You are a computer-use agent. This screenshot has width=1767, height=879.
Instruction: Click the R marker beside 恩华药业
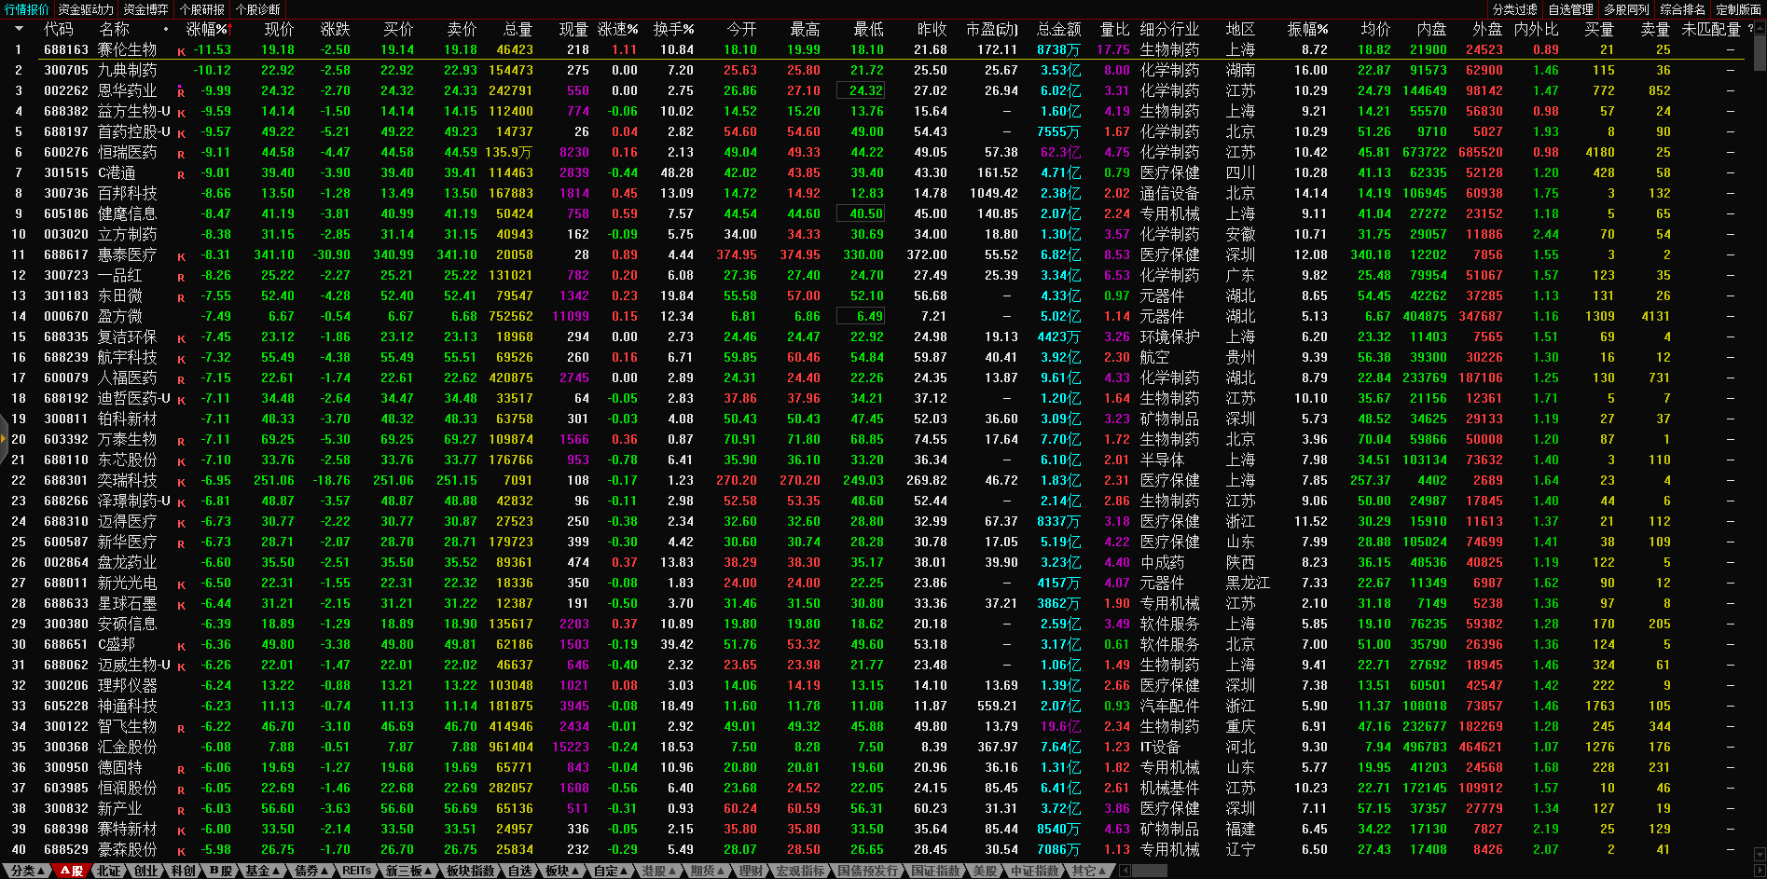coord(181,92)
